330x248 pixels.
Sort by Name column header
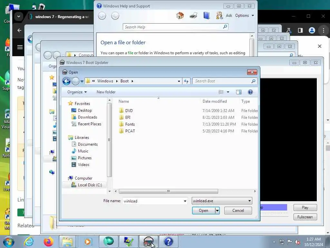124,101
